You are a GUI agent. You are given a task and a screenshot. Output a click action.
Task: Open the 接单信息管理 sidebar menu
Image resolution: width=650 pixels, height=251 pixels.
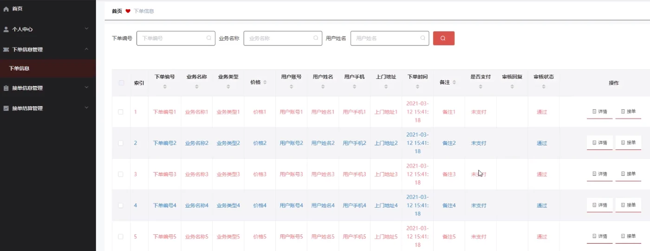[48, 88]
